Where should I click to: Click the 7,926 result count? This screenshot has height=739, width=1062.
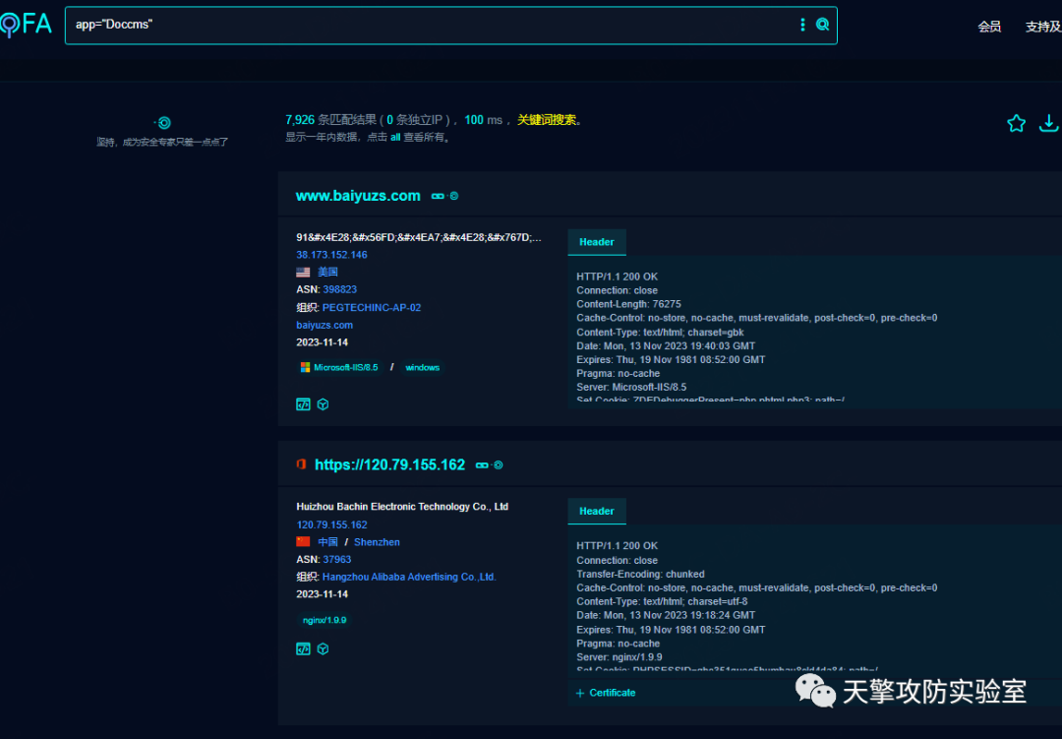pos(299,120)
